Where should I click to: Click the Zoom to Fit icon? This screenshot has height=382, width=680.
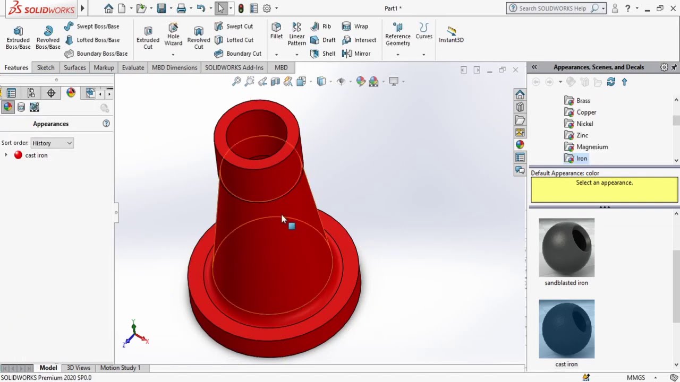(236, 81)
